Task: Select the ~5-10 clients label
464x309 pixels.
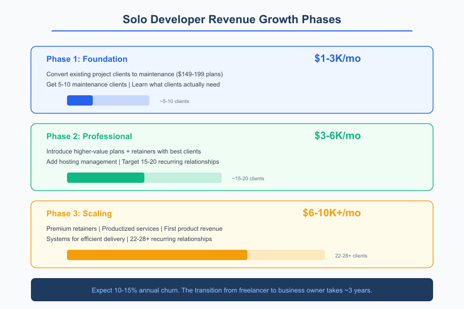Action: [x=174, y=101]
